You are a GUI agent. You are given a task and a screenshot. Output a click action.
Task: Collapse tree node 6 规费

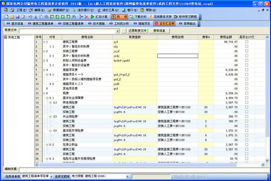point(44,93)
